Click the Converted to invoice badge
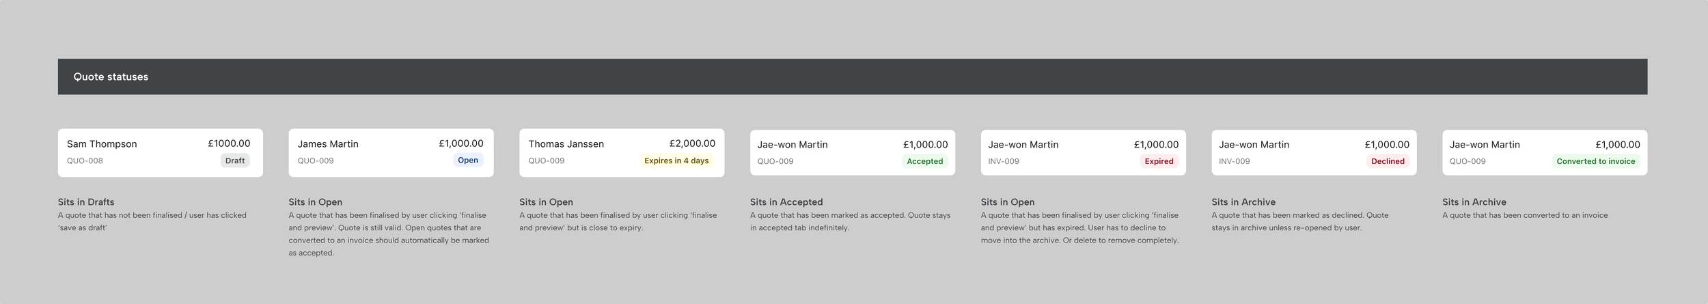Screen dimensions: 1708x304 coord(1596,161)
